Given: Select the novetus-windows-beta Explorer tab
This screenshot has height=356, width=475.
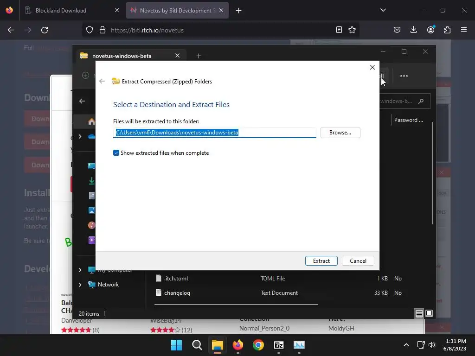Looking at the screenshot, I should tap(122, 56).
